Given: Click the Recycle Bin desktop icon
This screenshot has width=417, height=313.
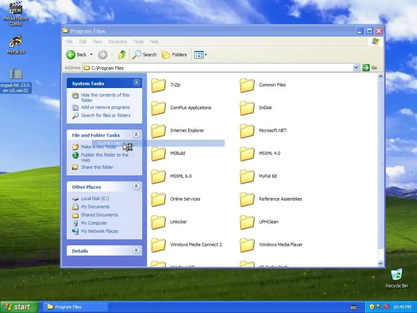Looking at the screenshot, I should click(x=397, y=278).
